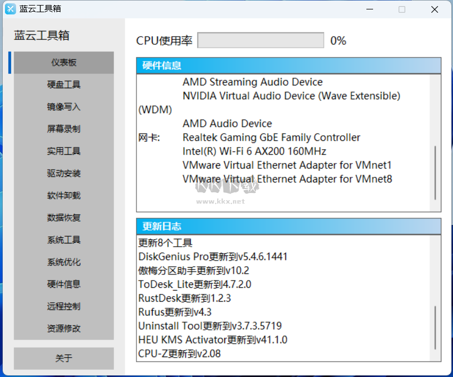453x377 pixels.
Task: Select 数据恢复 data recovery
Action: pos(63,217)
